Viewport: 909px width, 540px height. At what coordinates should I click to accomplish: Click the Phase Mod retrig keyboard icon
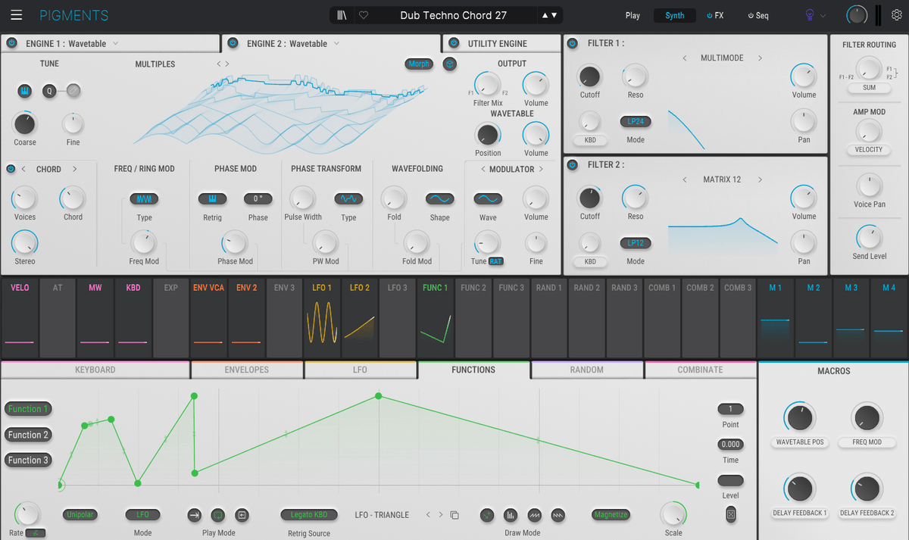pyautogui.click(x=212, y=199)
